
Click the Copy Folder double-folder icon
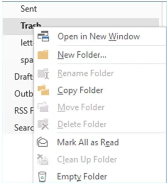[x=43, y=90]
